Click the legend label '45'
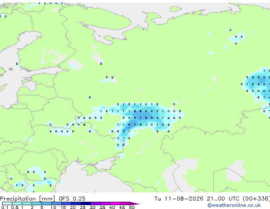 click(x=122, y=207)
